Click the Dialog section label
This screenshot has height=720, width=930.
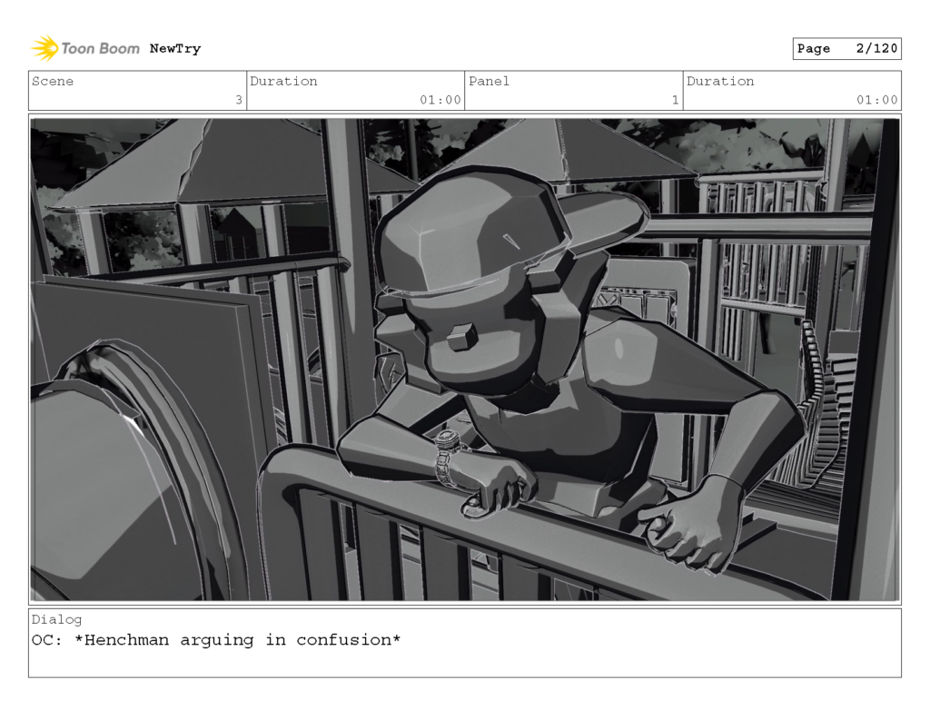point(57,619)
